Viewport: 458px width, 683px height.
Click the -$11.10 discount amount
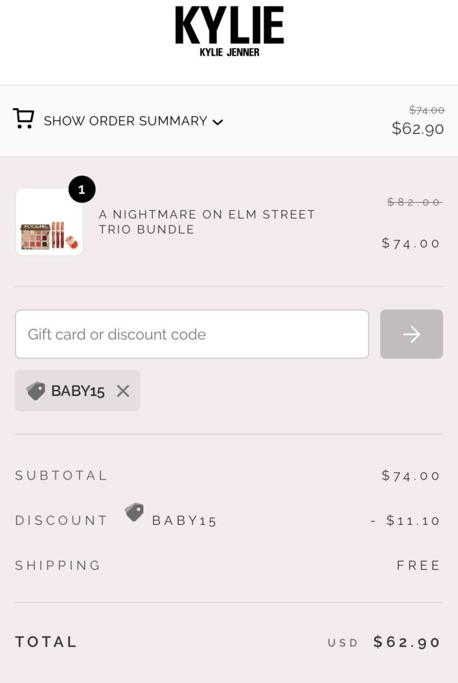pyautogui.click(x=406, y=520)
